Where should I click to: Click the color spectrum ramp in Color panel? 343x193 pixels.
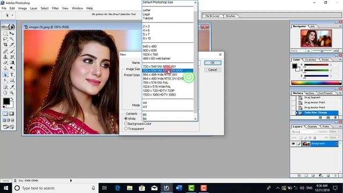(316, 83)
